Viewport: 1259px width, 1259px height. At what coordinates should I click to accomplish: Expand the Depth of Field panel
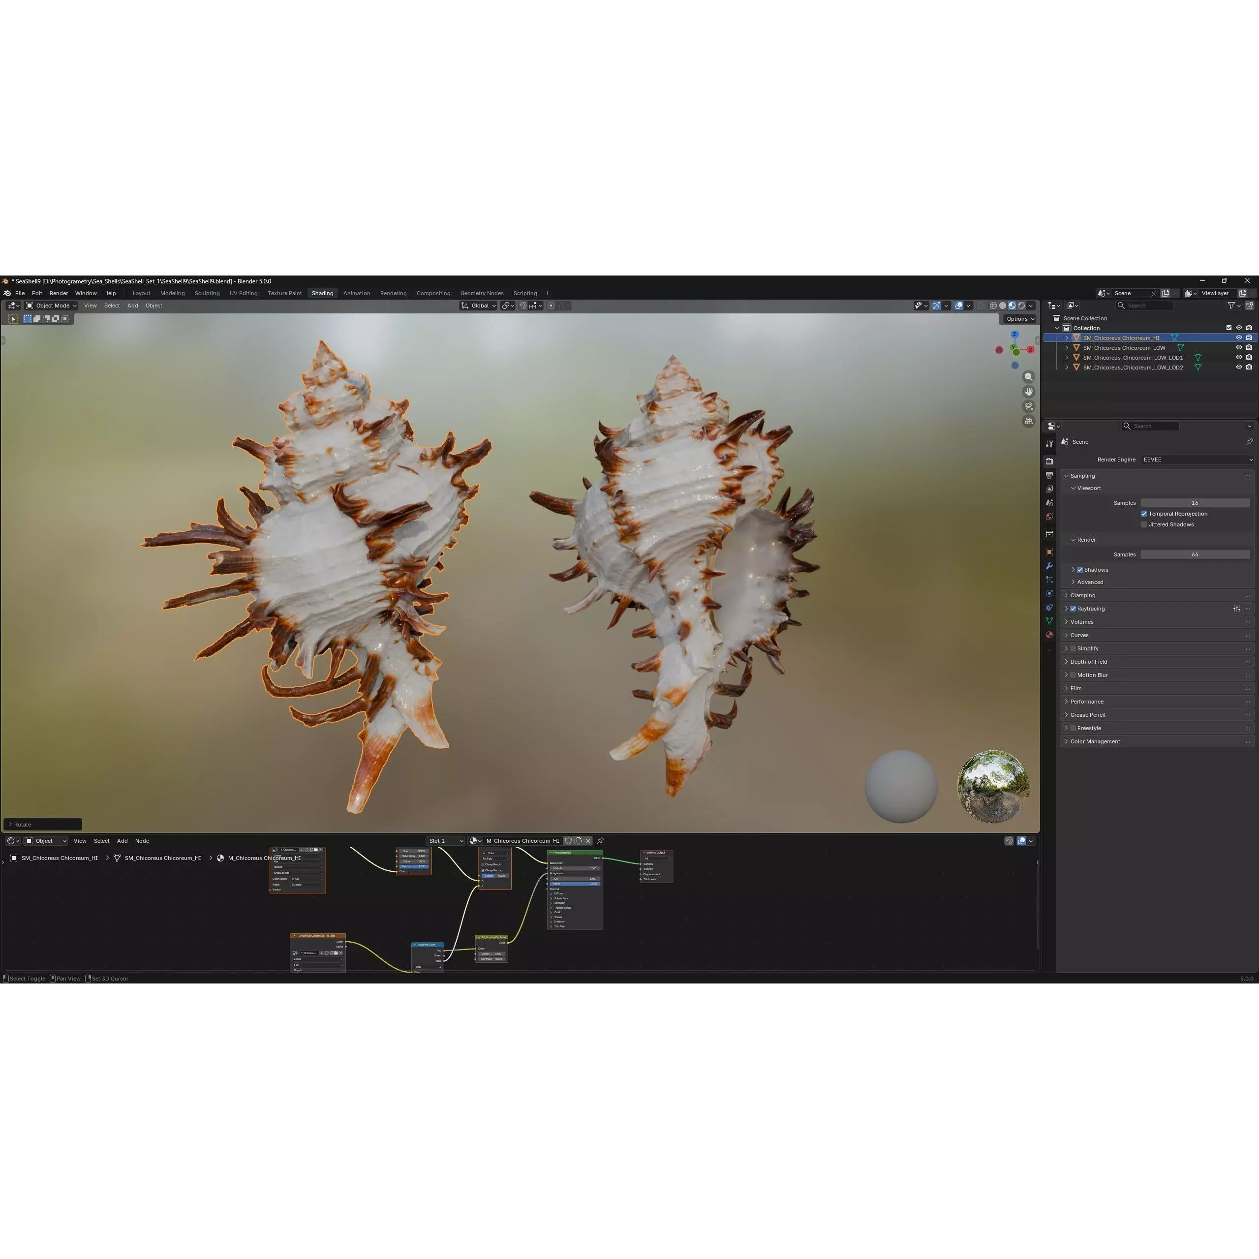click(1088, 661)
